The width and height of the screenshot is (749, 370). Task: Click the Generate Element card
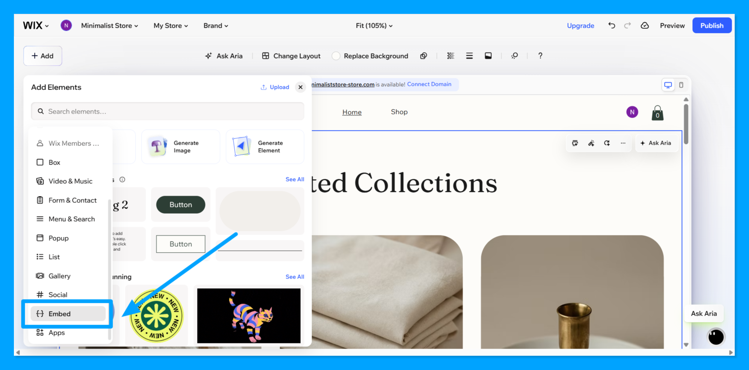tap(265, 147)
